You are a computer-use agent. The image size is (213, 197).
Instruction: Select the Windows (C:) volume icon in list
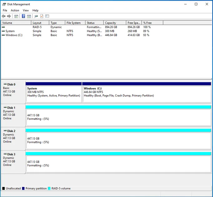pyautogui.click(x=3, y=35)
